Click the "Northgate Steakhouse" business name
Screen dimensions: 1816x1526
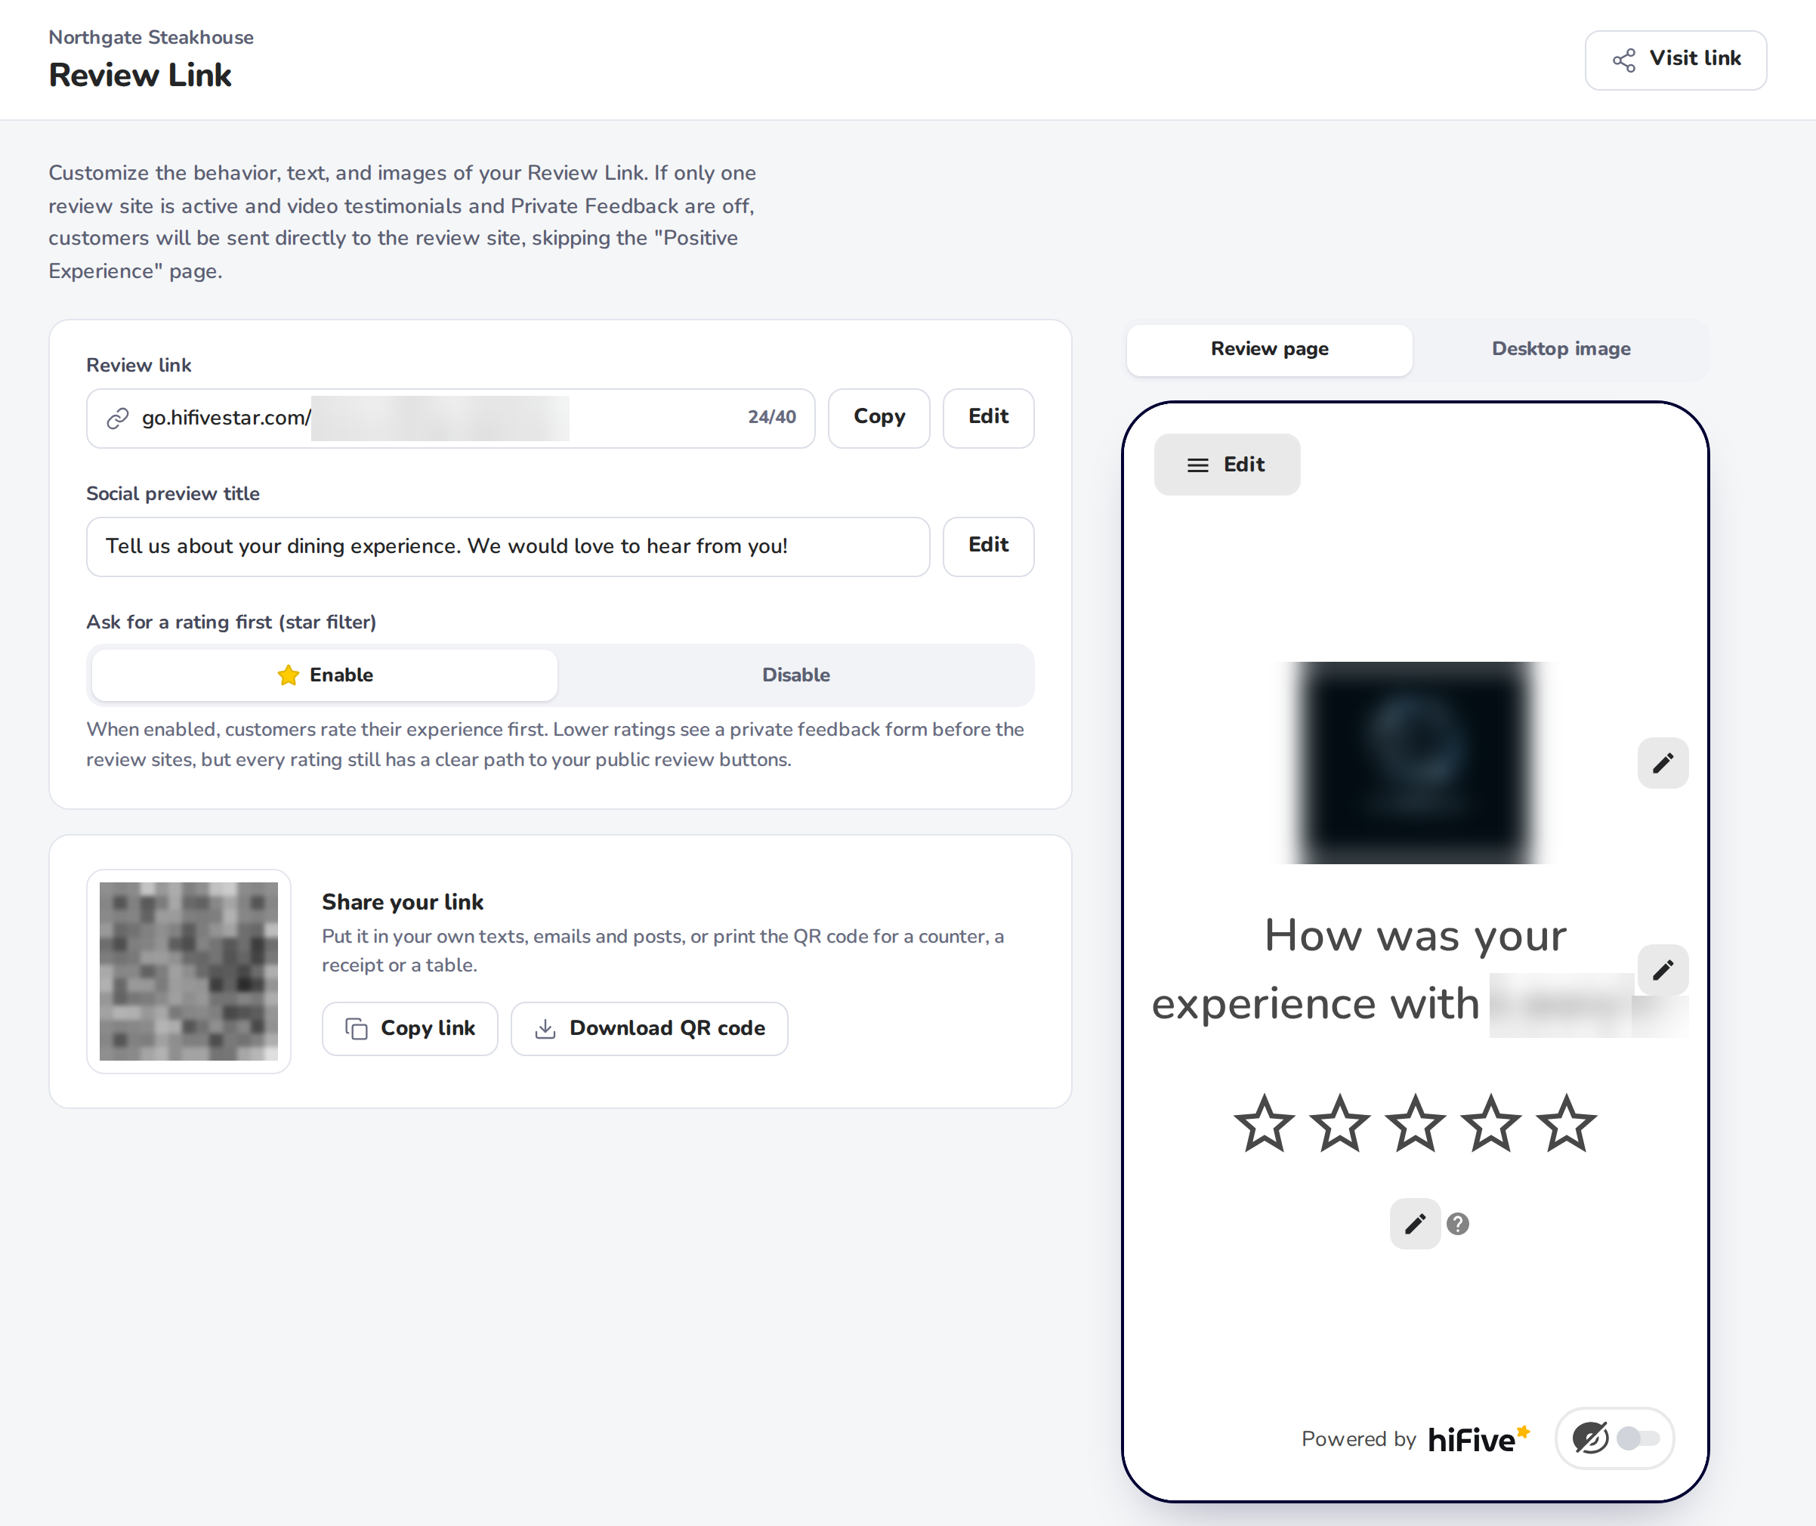[x=150, y=37]
